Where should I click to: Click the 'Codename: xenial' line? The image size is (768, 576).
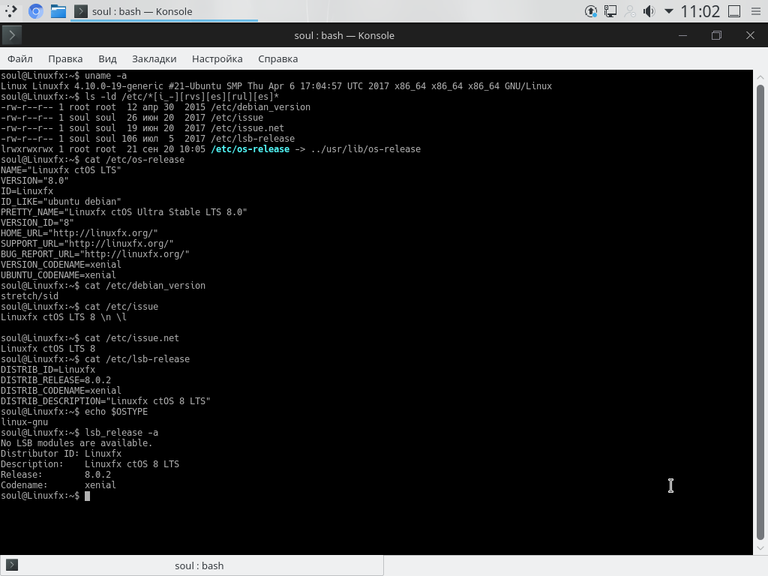click(x=58, y=485)
